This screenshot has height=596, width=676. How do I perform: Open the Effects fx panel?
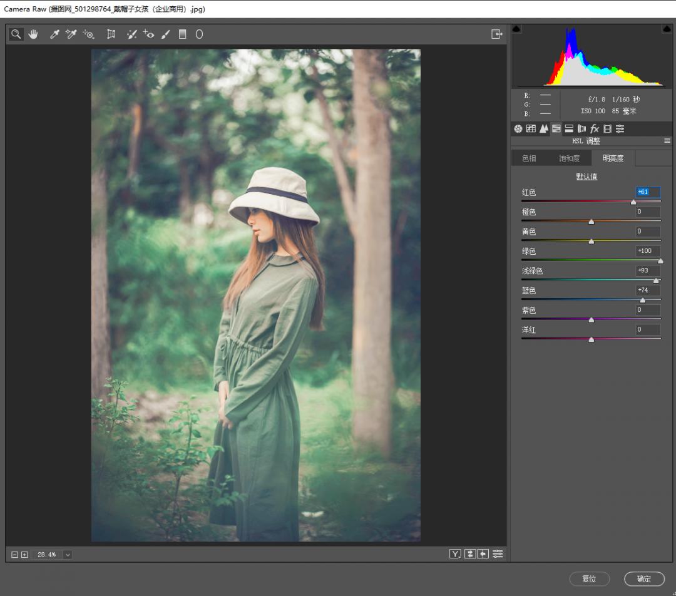[x=595, y=129]
